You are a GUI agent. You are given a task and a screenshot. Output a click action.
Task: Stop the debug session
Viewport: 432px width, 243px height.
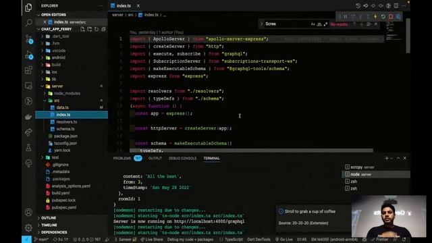(x=391, y=17)
